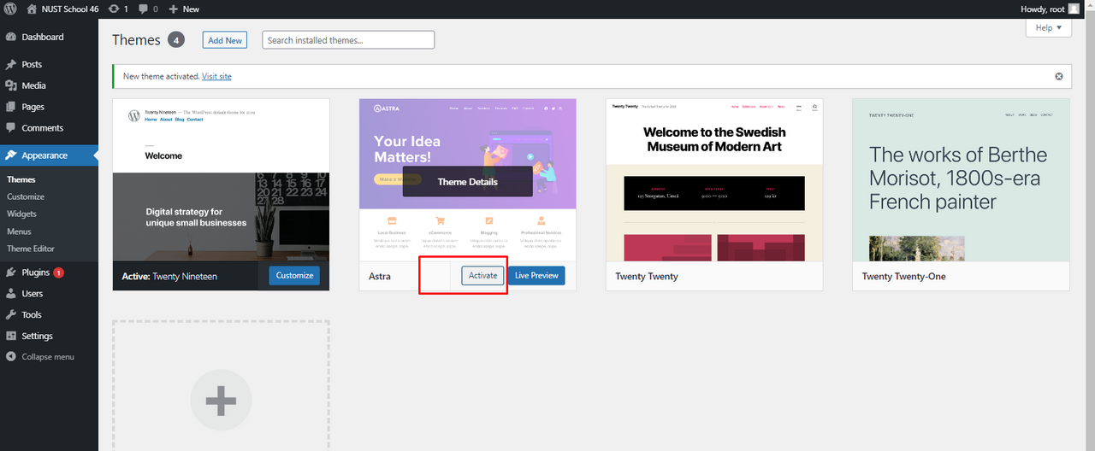Click the Media icon in sidebar
The width and height of the screenshot is (1095, 451).
pyautogui.click(x=11, y=85)
